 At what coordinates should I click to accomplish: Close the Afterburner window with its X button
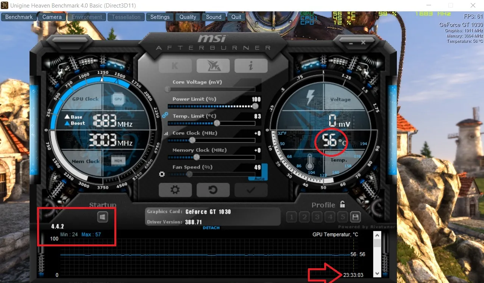(x=363, y=42)
